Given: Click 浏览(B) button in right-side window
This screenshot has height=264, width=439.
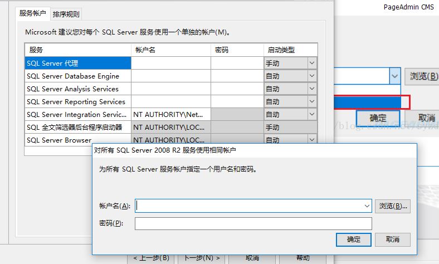Looking at the screenshot, I should 422,76.
